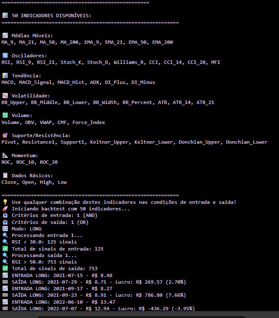Click the clipboard icon beside "Dados Básicos"
This screenshot has height=318, width=279.
(x=5, y=176)
